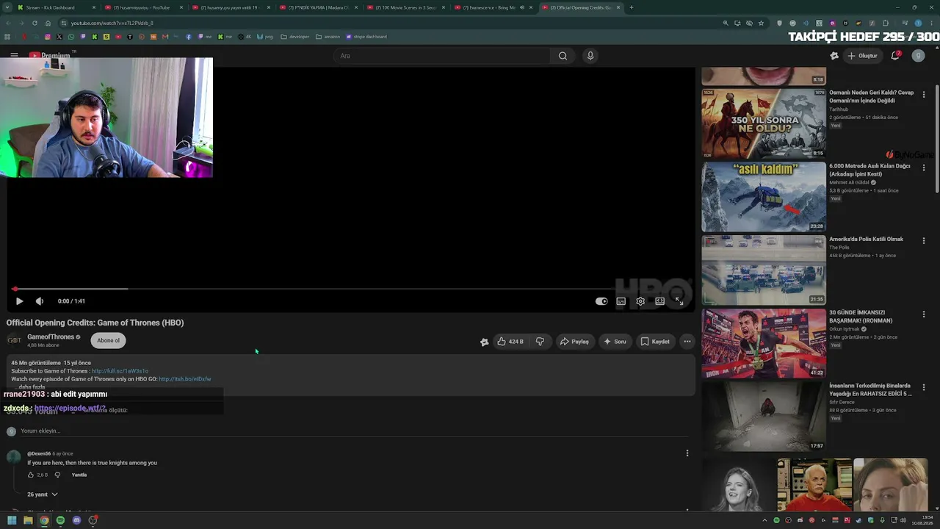Open options for İnsanların Terkedilmiş Binalarda video
This screenshot has width=940, height=529.
click(x=924, y=388)
